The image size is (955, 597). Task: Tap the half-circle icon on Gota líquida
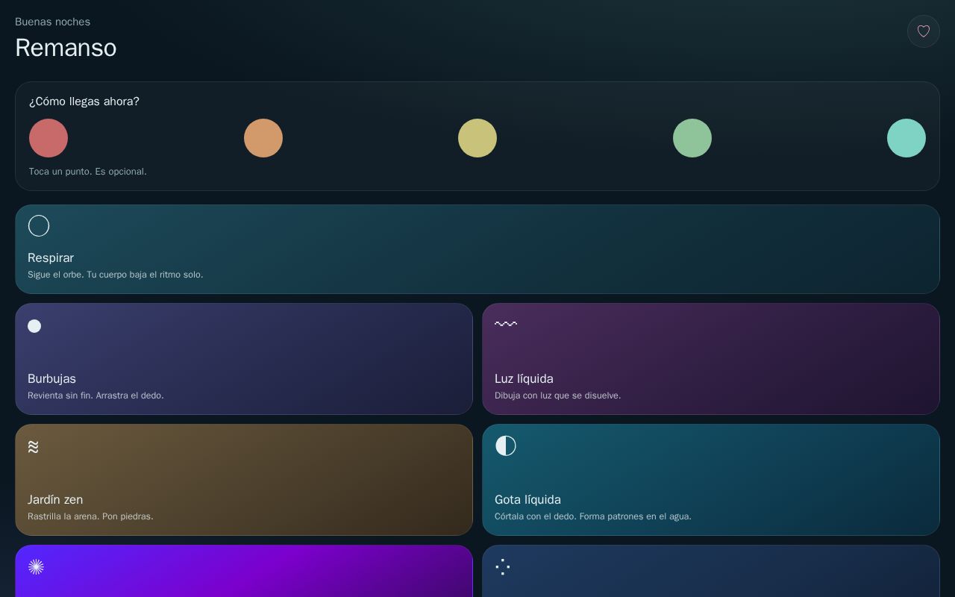(x=506, y=446)
